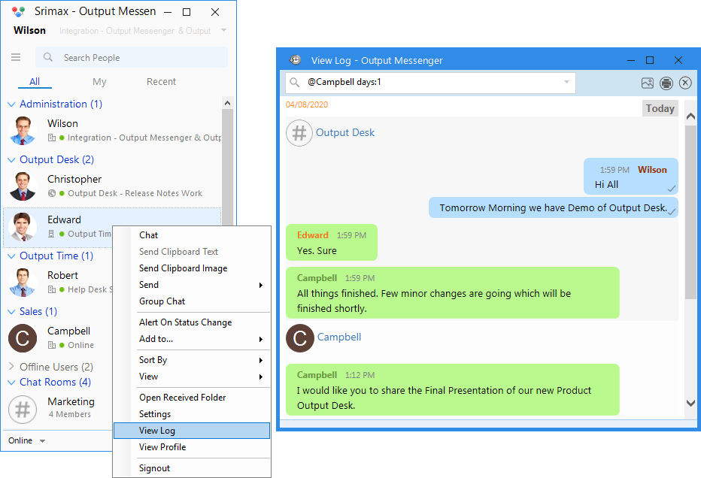This screenshot has width=701, height=478.
Task: Click the print icon in View Log
Action: pos(666,83)
